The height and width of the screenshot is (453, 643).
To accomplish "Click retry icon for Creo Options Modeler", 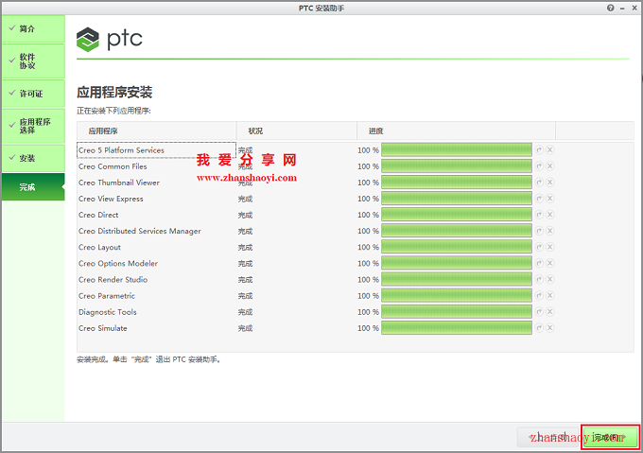I will coord(539,263).
